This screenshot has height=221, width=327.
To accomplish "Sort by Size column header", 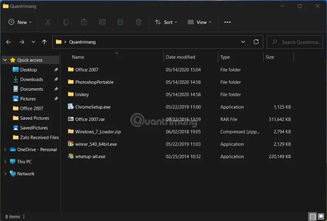I will point(270,57).
